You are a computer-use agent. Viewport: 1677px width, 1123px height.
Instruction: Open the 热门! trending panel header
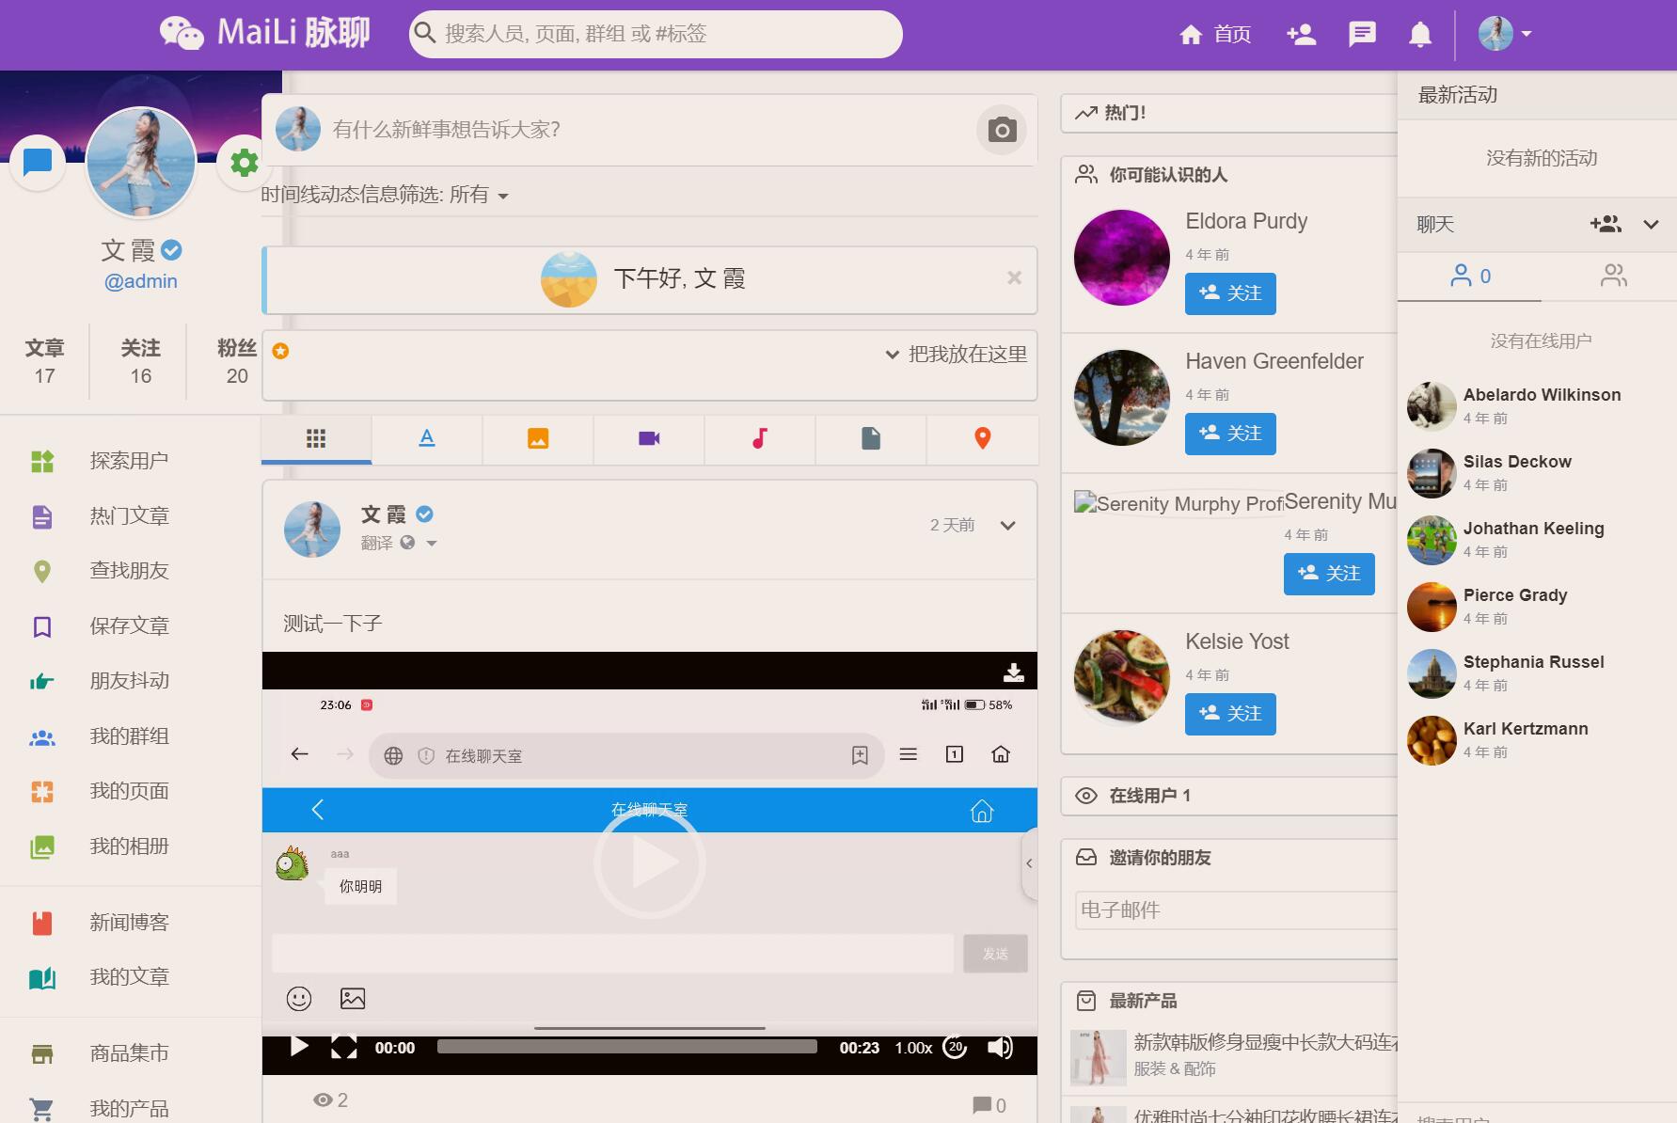coord(1228,113)
